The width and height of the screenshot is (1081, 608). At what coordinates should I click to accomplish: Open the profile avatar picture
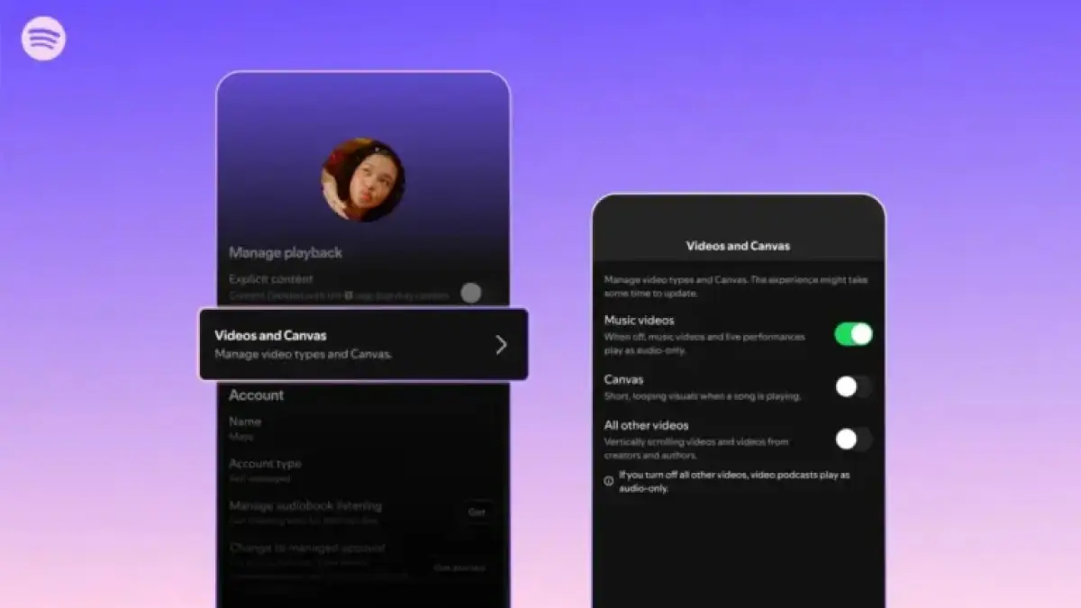coord(363,180)
